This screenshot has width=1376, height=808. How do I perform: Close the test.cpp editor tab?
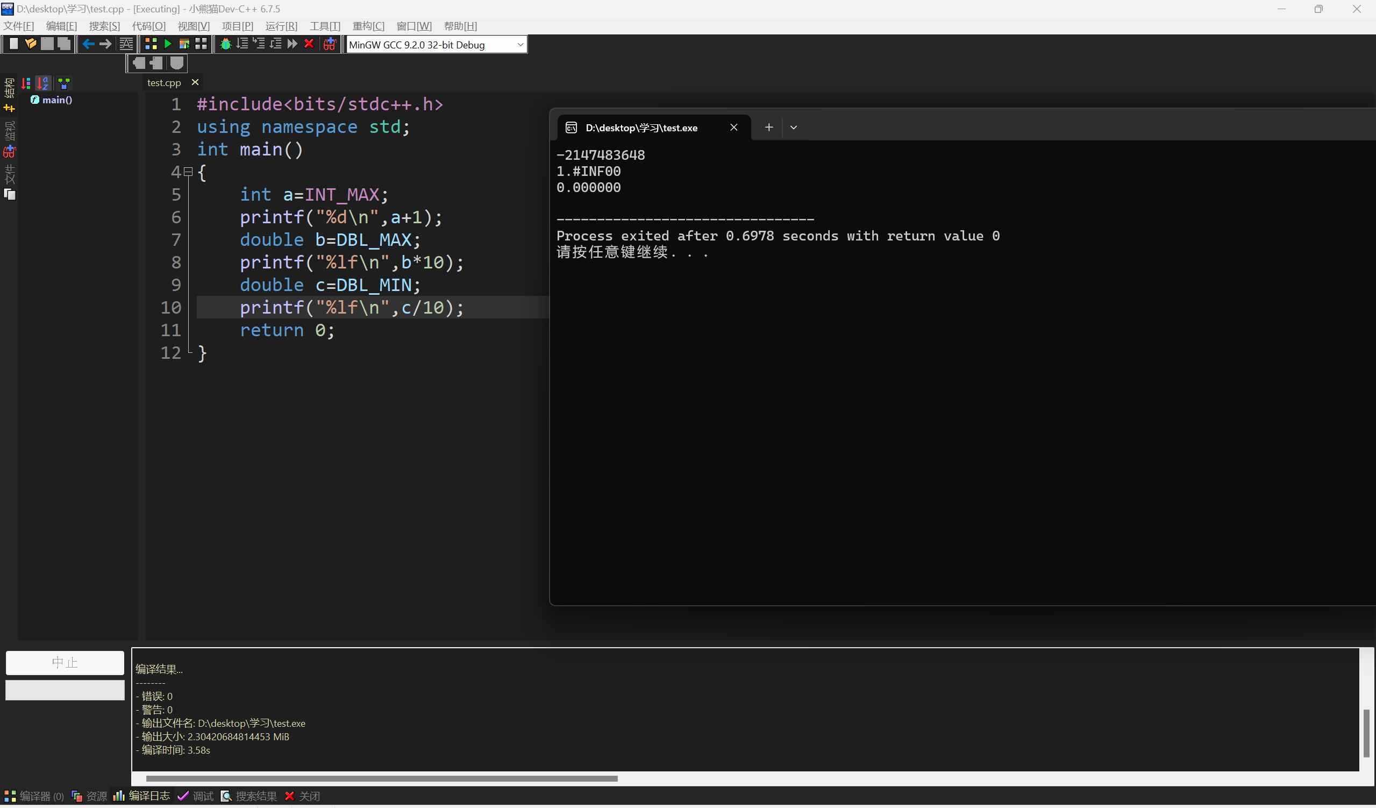(195, 82)
